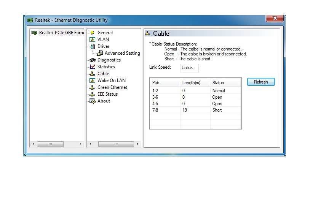Open the About page
This screenshot has width=329, height=205.
(x=104, y=101)
